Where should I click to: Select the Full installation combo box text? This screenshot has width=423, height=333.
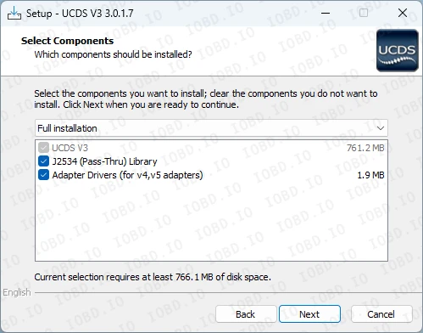coord(67,128)
